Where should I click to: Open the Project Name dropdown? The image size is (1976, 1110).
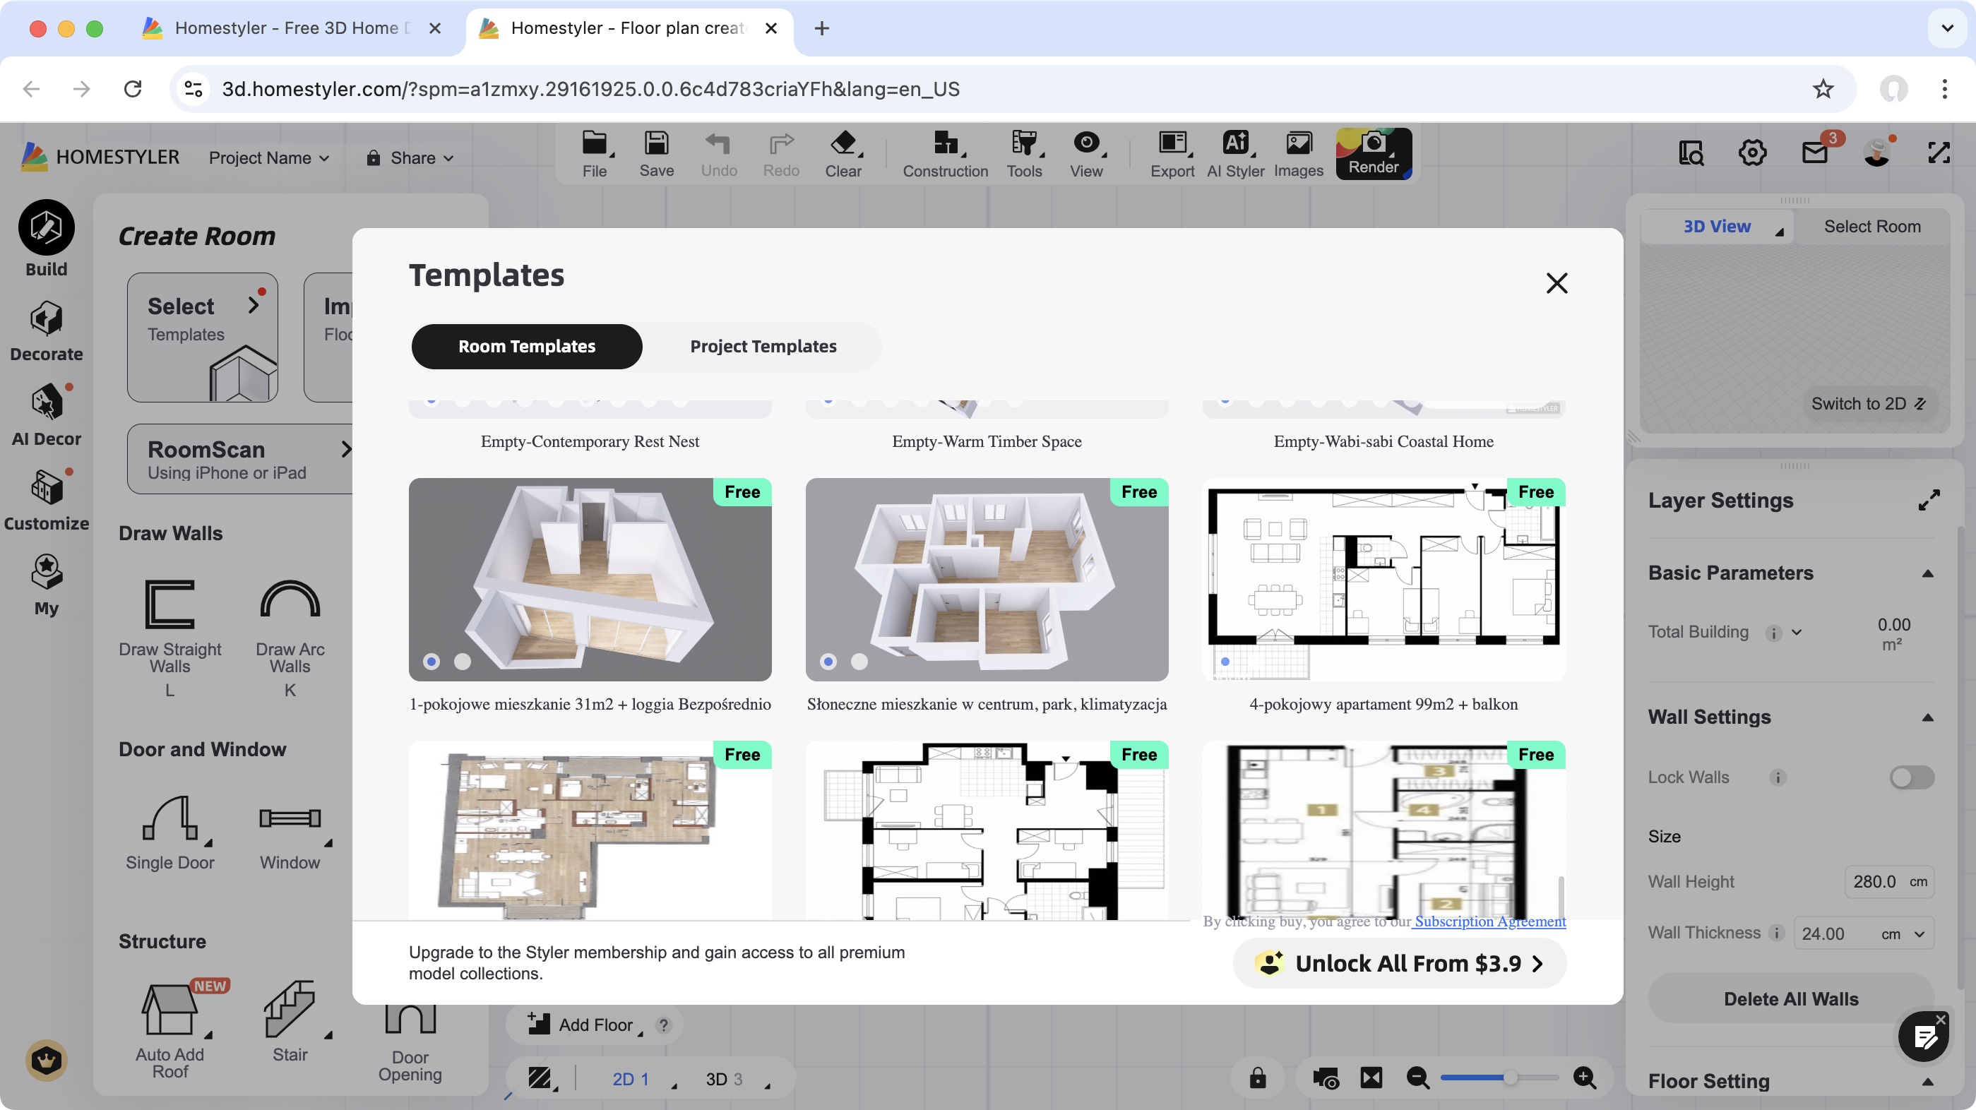pyautogui.click(x=269, y=158)
